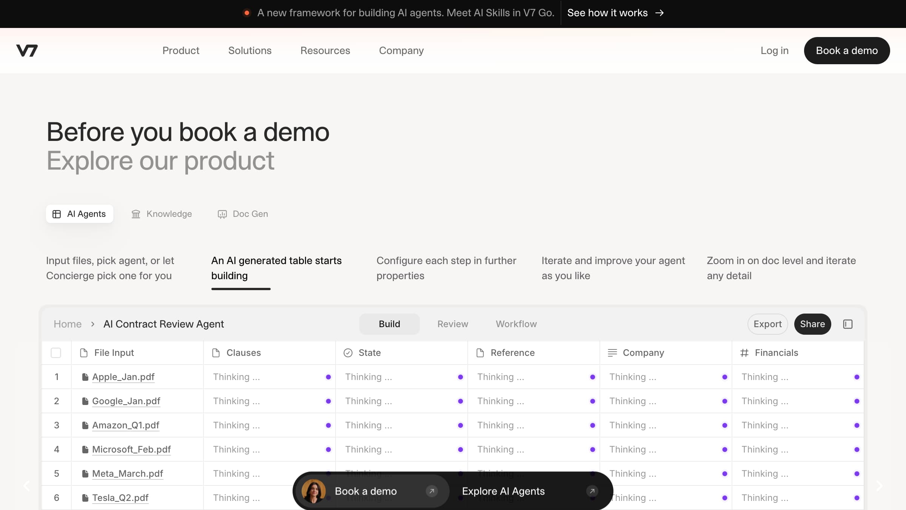
Task: Open the Microsoft_Feb.pdf file link
Action: tap(131, 450)
